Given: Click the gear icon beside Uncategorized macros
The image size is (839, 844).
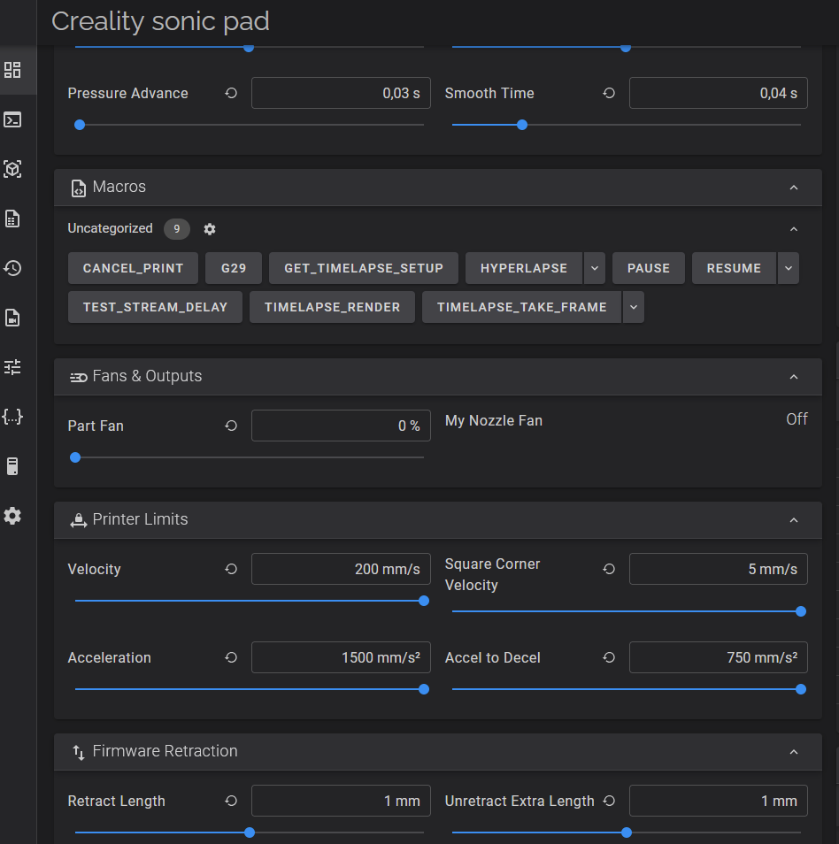Looking at the screenshot, I should 210,229.
